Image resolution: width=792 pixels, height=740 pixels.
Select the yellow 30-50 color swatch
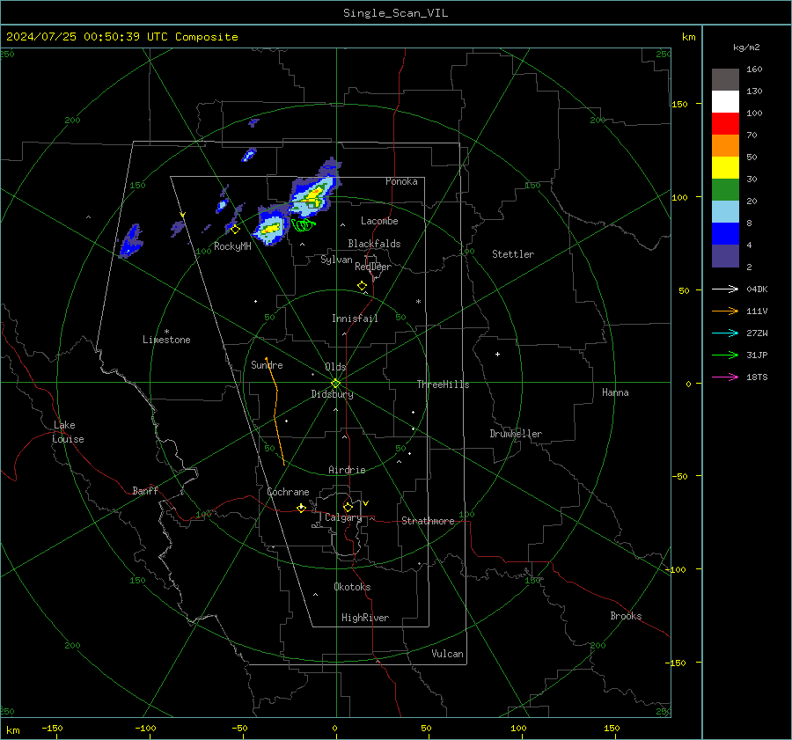tap(725, 168)
